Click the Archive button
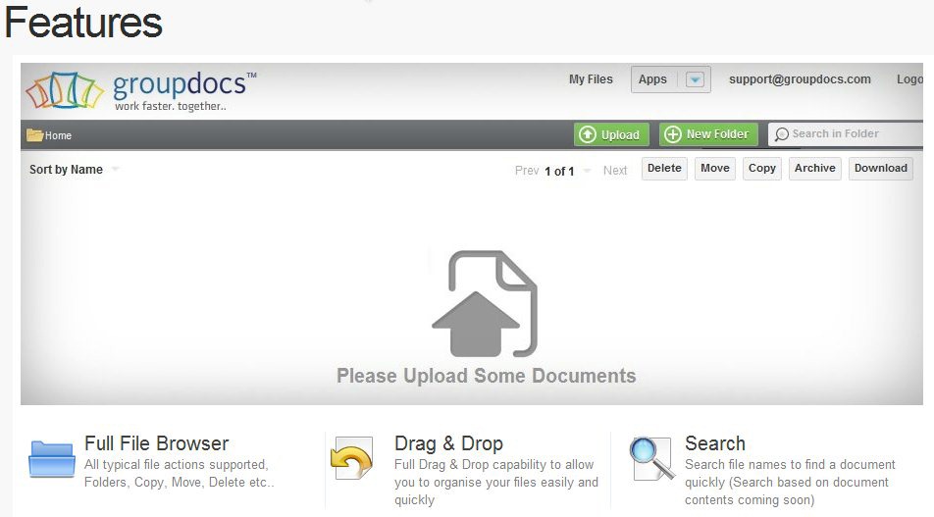 point(815,169)
